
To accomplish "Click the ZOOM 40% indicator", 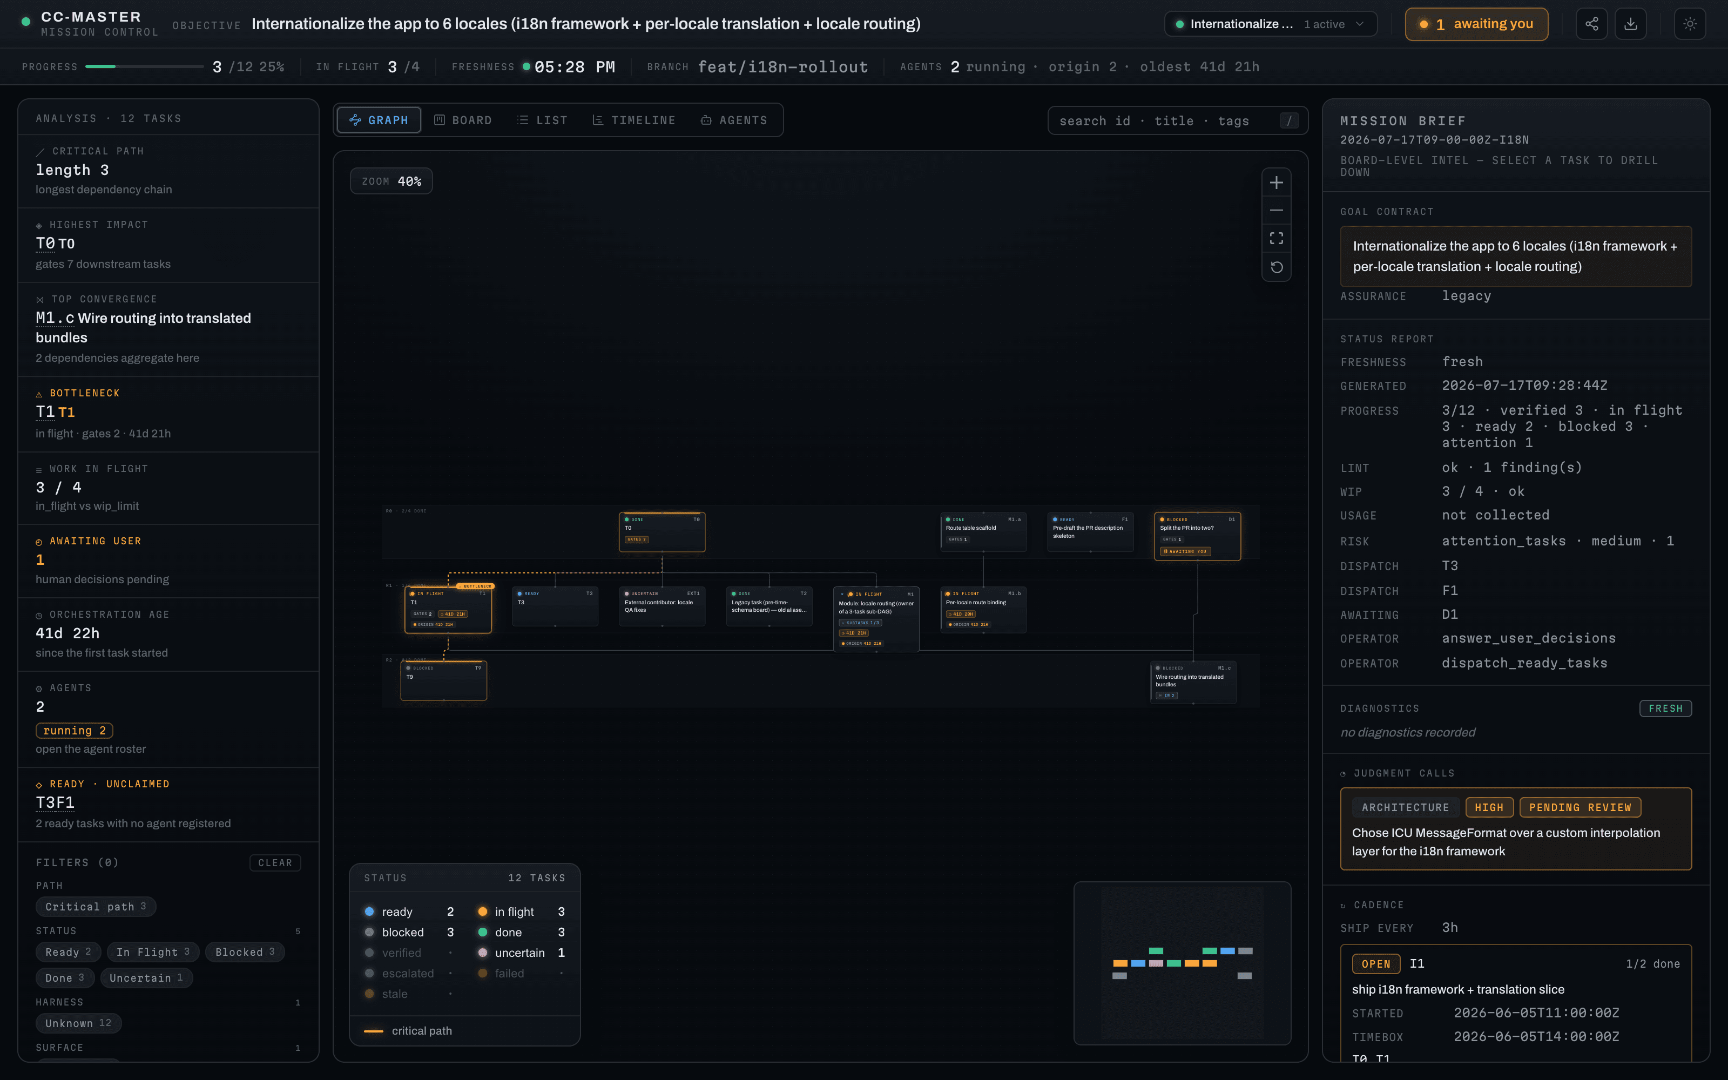I will (391, 181).
